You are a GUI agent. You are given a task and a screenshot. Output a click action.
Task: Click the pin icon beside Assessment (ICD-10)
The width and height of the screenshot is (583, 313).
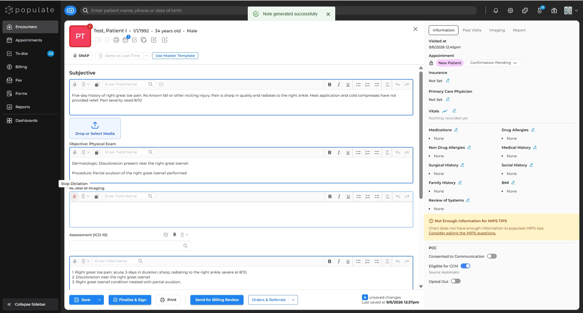pyautogui.click(x=175, y=235)
